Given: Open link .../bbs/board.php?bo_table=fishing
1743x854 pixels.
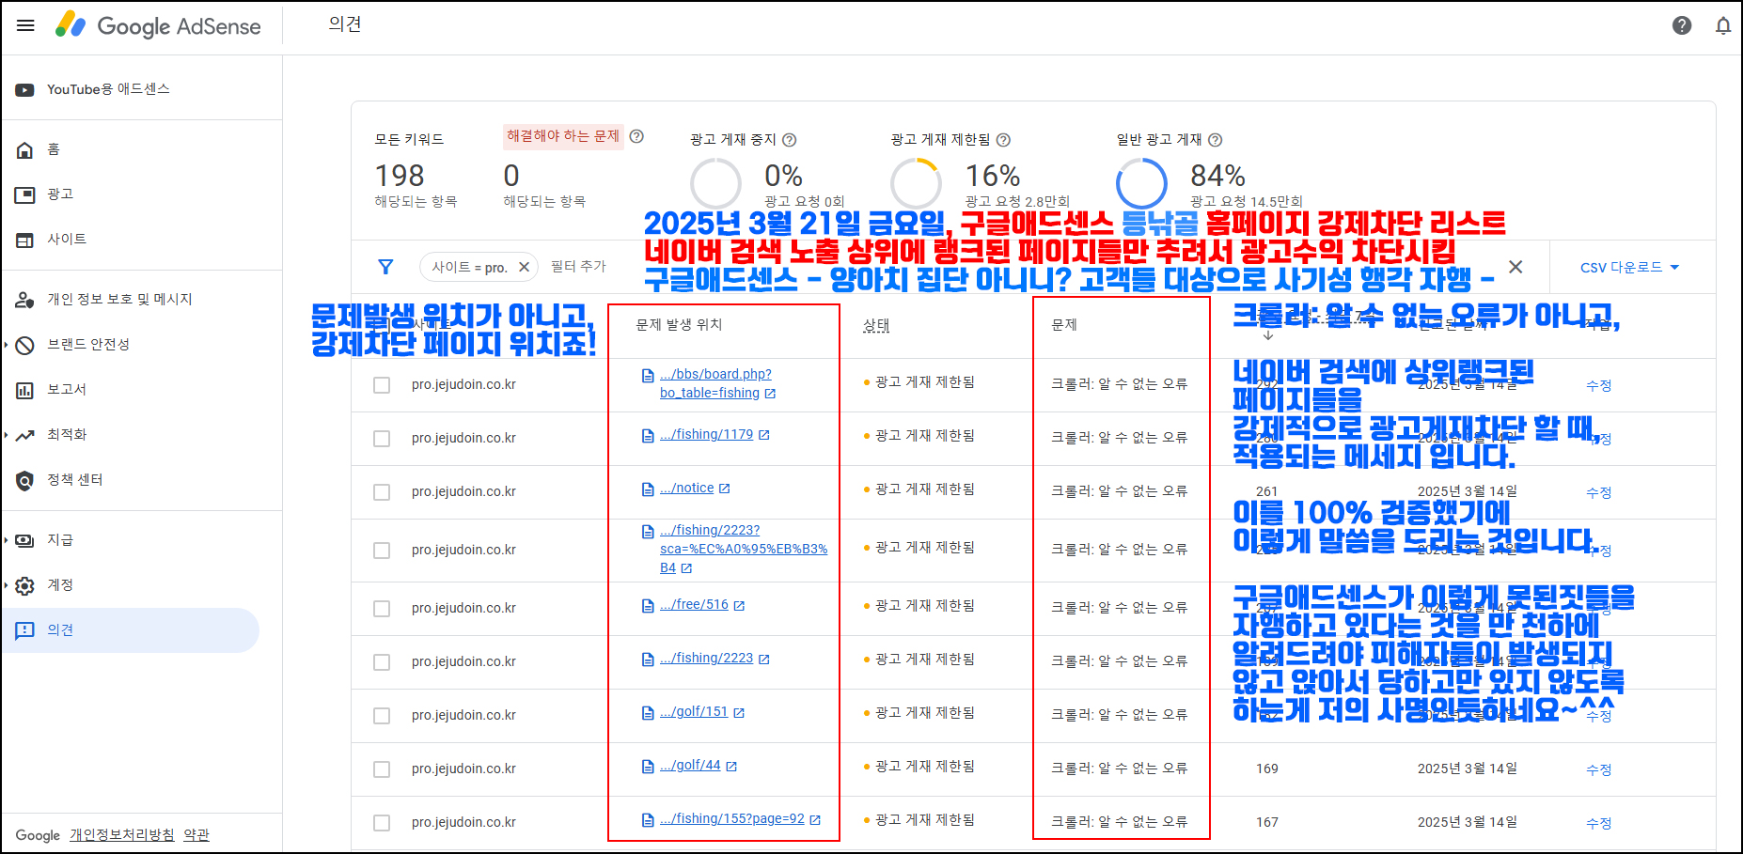Looking at the screenshot, I should [x=715, y=383].
